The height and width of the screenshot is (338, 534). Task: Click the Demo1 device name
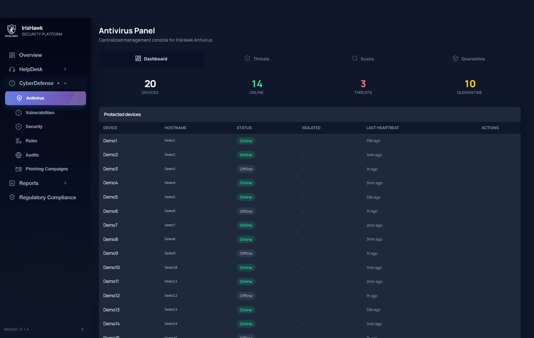click(110, 141)
